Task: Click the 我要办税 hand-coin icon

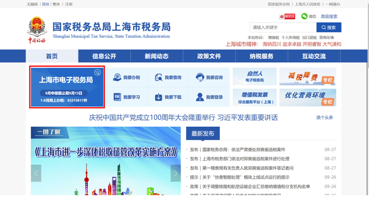Action: [x=117, y=77]
